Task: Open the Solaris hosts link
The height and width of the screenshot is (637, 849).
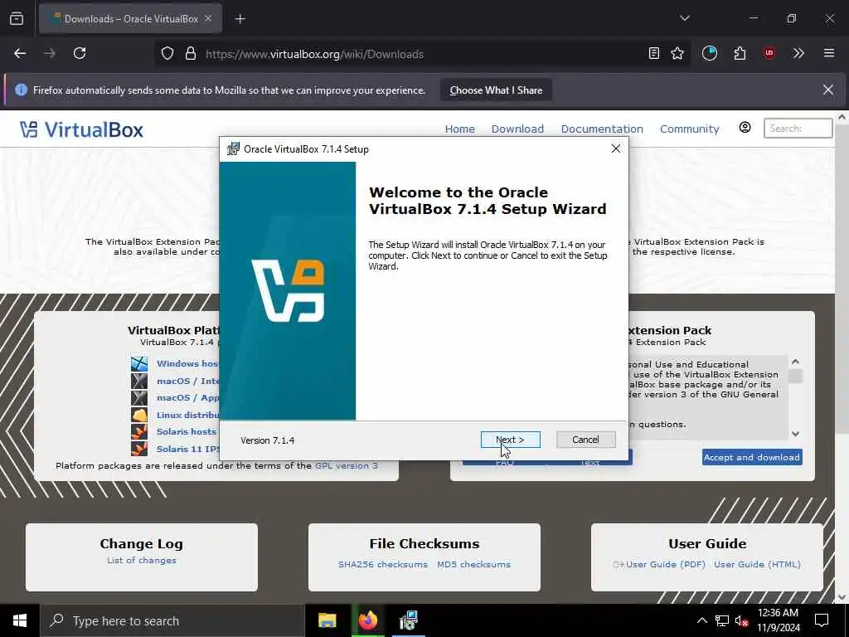Action: pos(187,431)
